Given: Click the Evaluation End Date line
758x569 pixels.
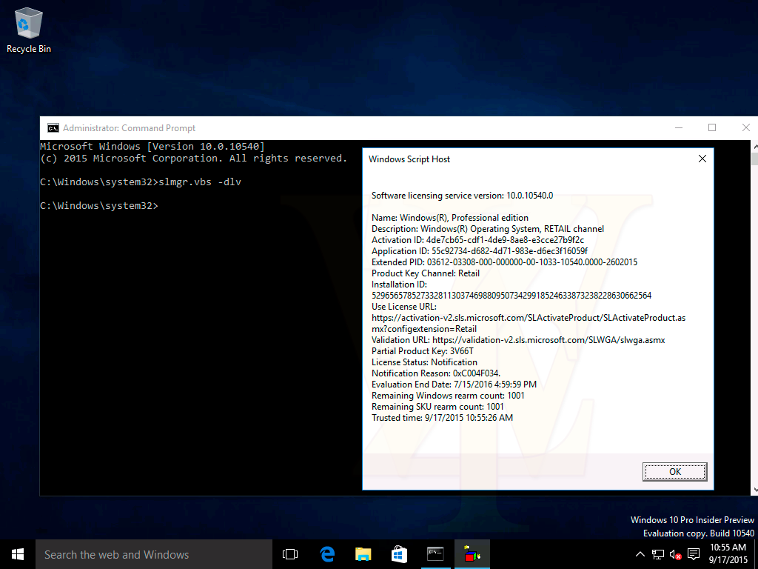Looking at the screenshot, I should [454, 385].
